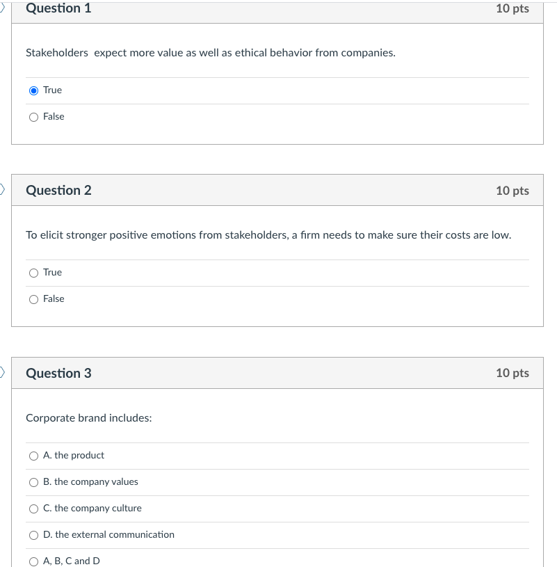Image resolution: width=557 pixels, height=567 pixels.
Task: Choose "A. the product" in Question 3
Action: pyautogui.click(x=33, y=455)
